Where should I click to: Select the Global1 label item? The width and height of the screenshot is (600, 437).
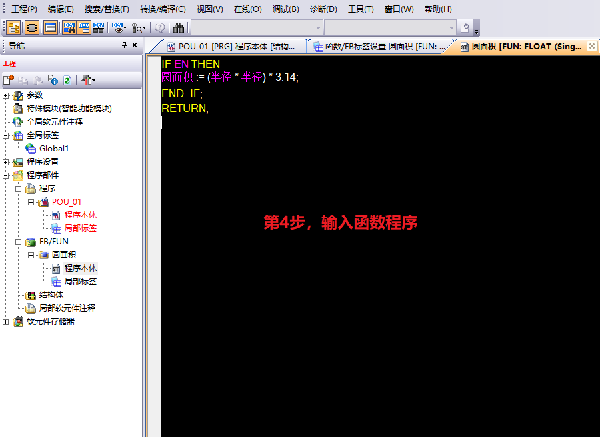tap(54, 149)
